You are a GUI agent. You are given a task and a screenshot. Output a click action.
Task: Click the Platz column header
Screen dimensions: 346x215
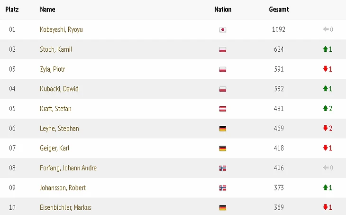click(12, 9)
